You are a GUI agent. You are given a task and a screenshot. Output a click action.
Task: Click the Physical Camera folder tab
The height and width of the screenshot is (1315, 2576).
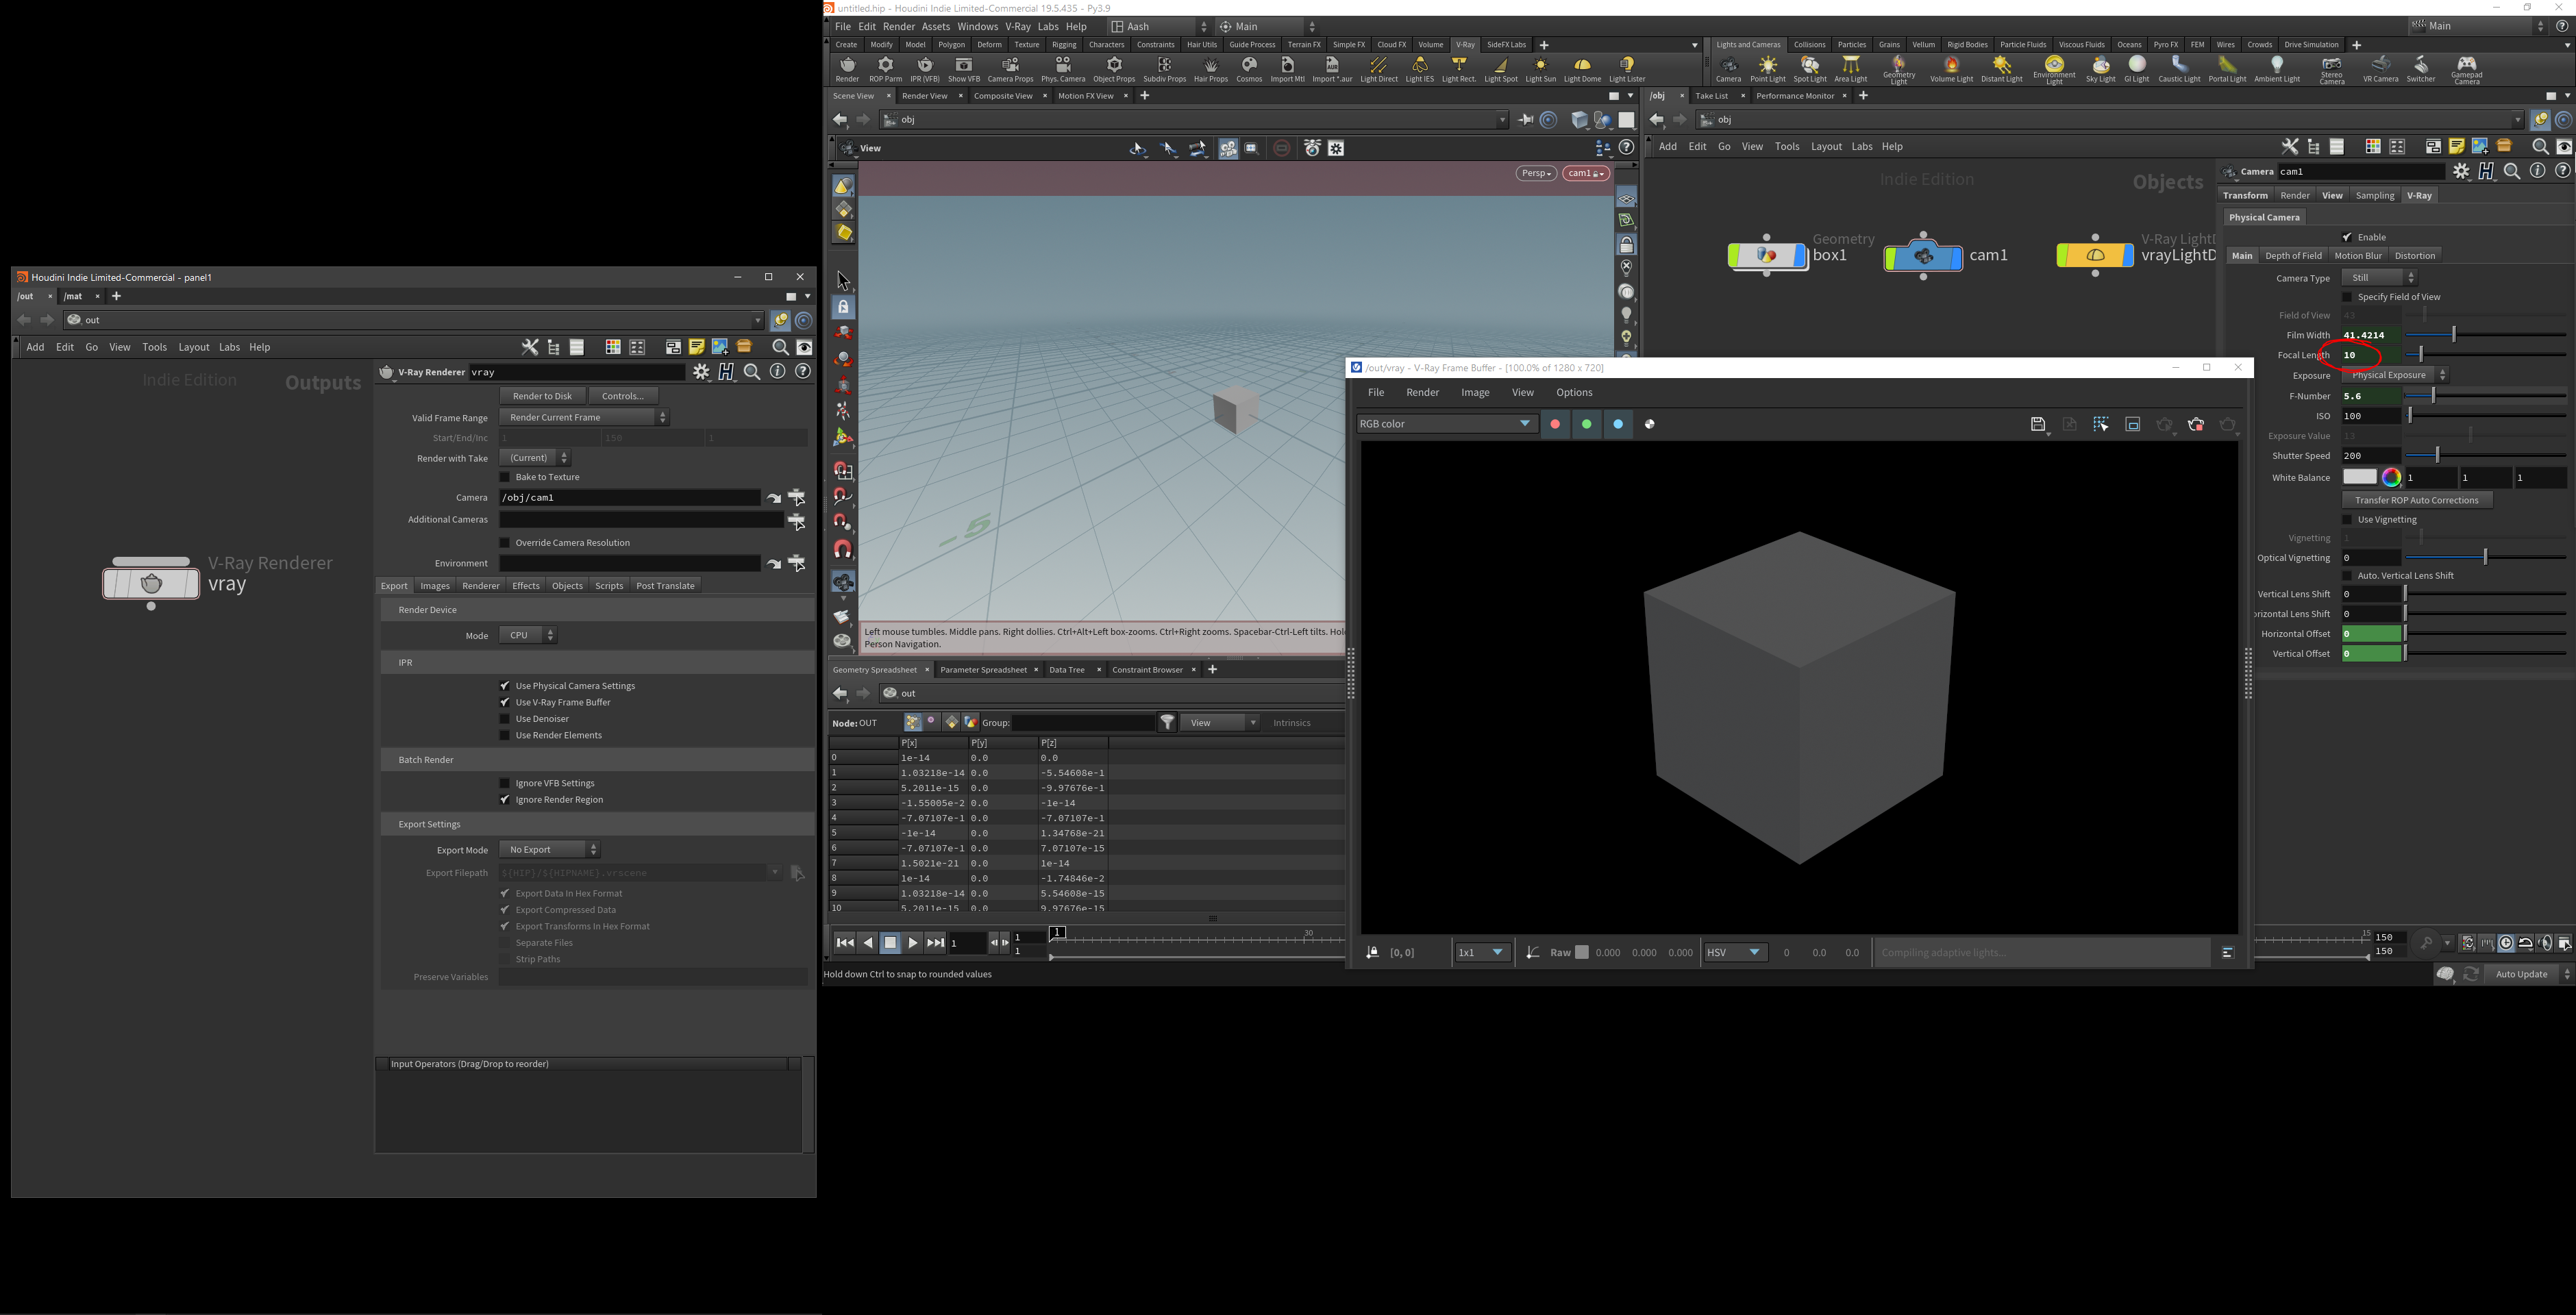point(2264,217)
